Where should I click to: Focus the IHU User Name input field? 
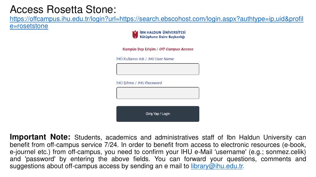pyautogui.click(x=158, y=69)
